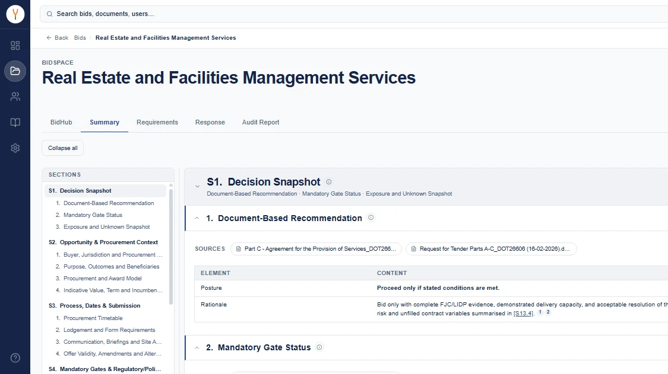Click citation badge 1 in Rationale row
The height and width of the screenshot is (374, 668).
[540, 312]
